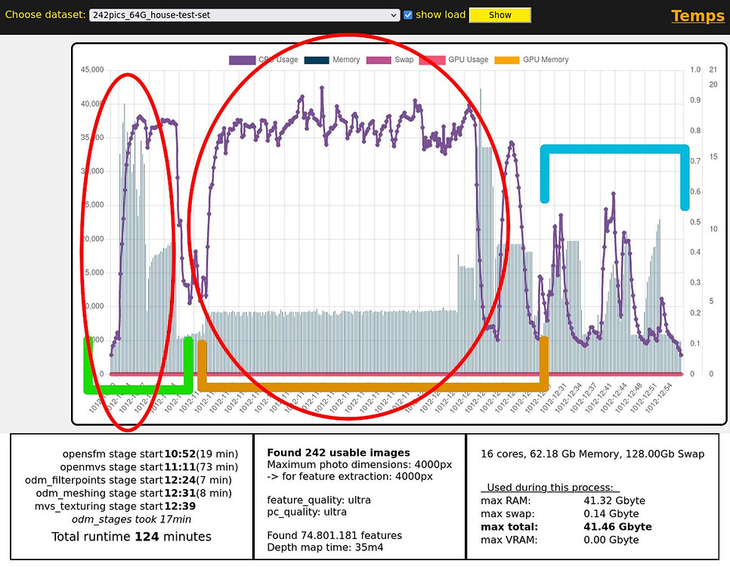Viewport: 730px width, 567px height.
Task: Open the Choose dataset dropdown
Action: [242, 14]
